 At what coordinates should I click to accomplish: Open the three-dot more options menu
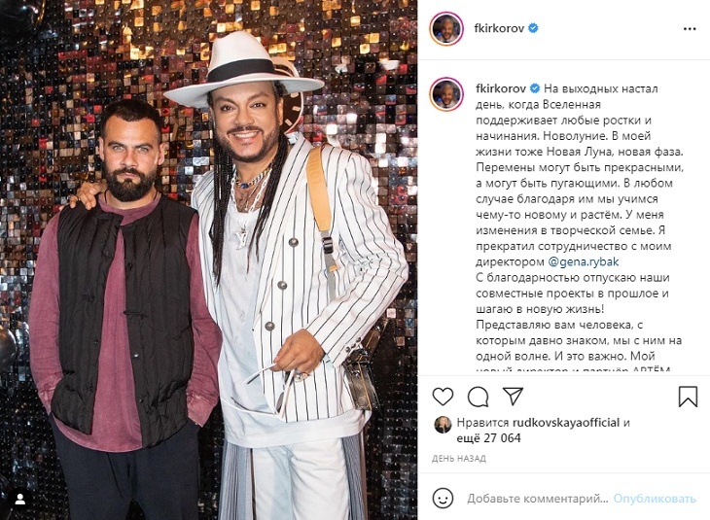tap(690, 29)
